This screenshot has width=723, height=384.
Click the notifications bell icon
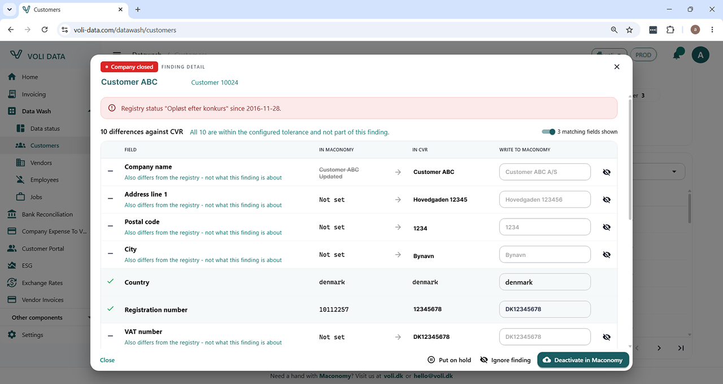pos(677,55)
